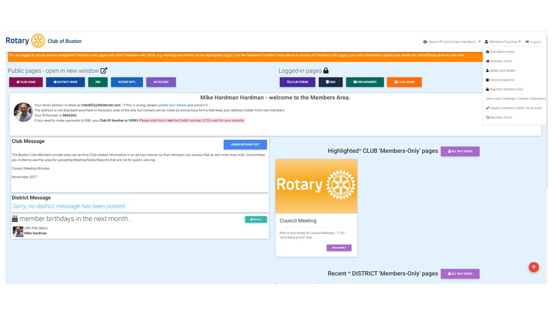This screenshot has width=552, height=310.
Task: Click the pink ClubID number note
Action: [191, 121]
